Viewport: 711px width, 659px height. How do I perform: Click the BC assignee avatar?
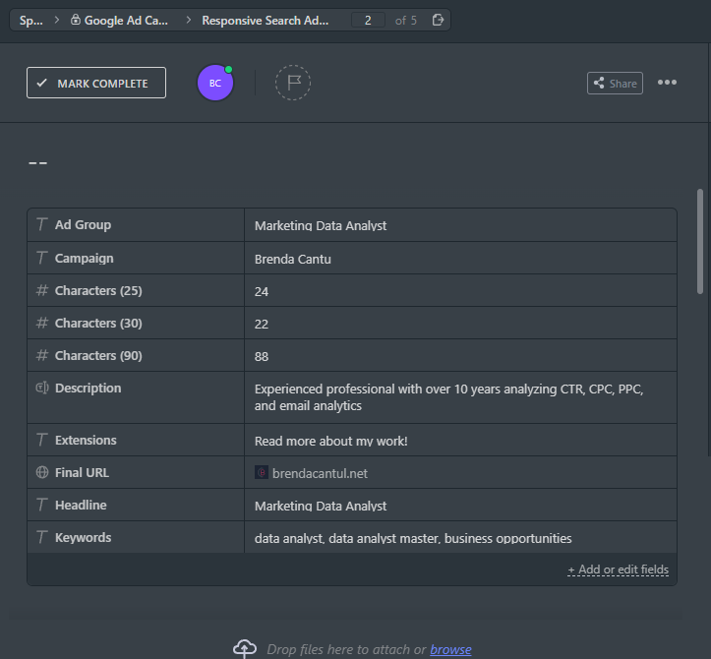(215, 83)
